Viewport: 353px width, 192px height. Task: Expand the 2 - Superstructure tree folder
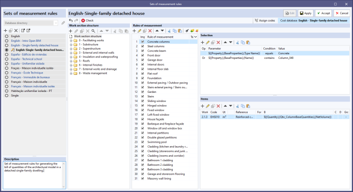71,49
